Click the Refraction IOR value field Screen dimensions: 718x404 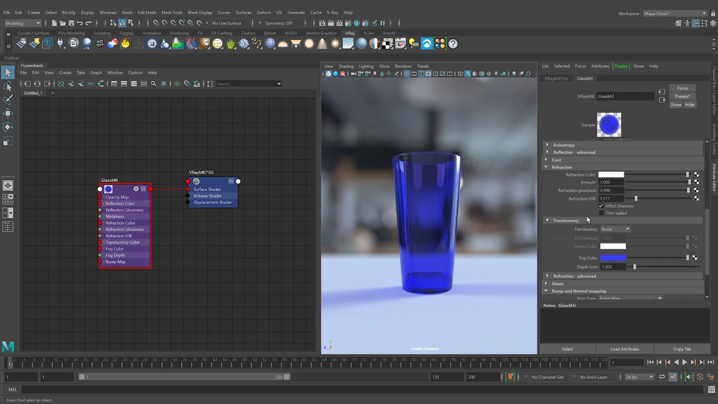point(610,198)
